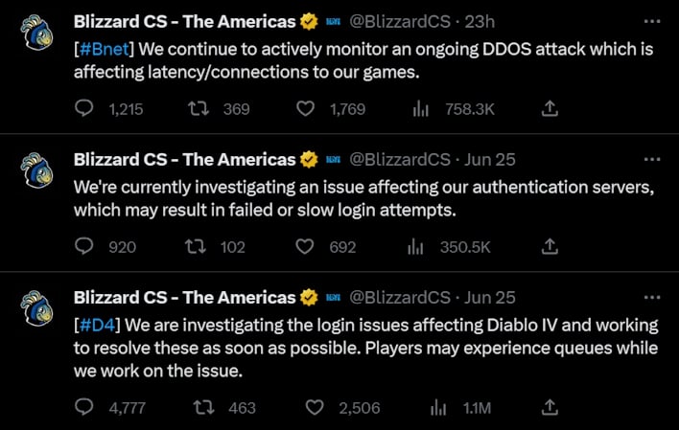The height and width of the screenshot is (430, 679).
Task: Open the Jun 25 timestamp of the Diablo IV tweet
Action: pos(490,297)
